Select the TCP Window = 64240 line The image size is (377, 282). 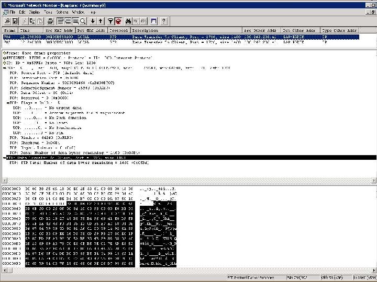(41, 138)
